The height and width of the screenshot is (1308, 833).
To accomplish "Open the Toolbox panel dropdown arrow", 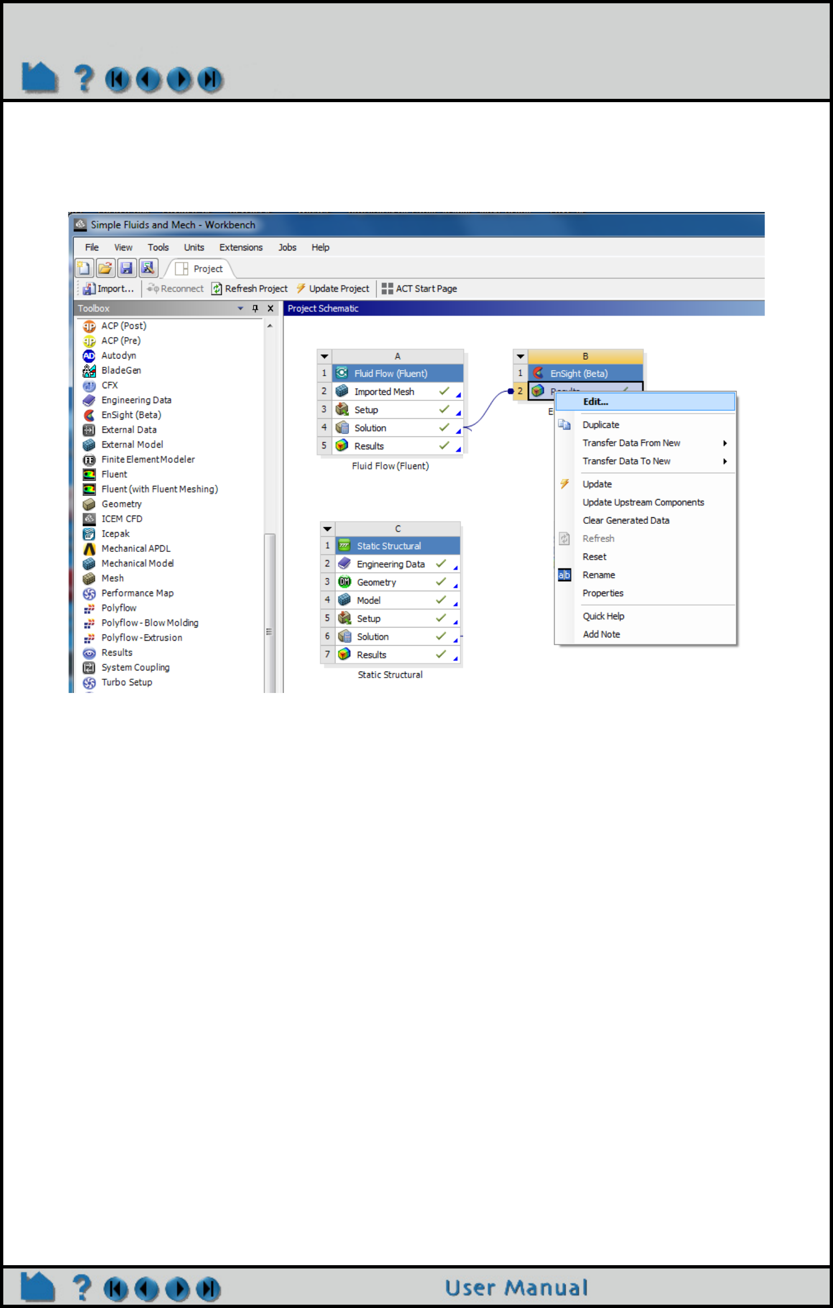I will 240,309.
